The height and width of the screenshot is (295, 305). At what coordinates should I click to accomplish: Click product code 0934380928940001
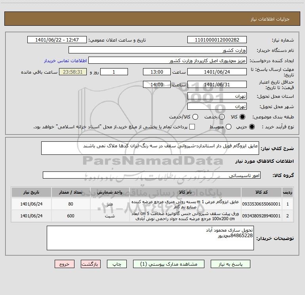[x=261, y=216]
